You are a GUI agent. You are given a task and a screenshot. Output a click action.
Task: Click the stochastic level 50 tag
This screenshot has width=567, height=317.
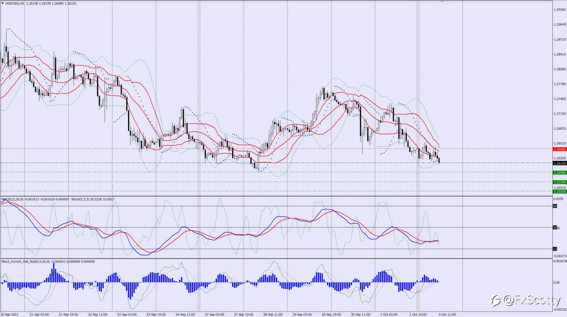(555, 228)
